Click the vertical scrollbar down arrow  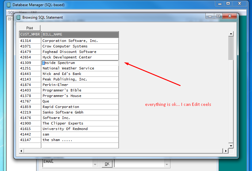[231, 146]
